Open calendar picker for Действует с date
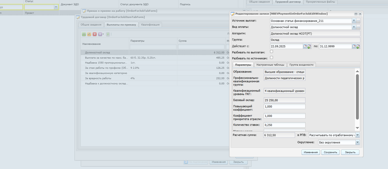The width and height of the screenshot is (388, 169). click(305, 46)
